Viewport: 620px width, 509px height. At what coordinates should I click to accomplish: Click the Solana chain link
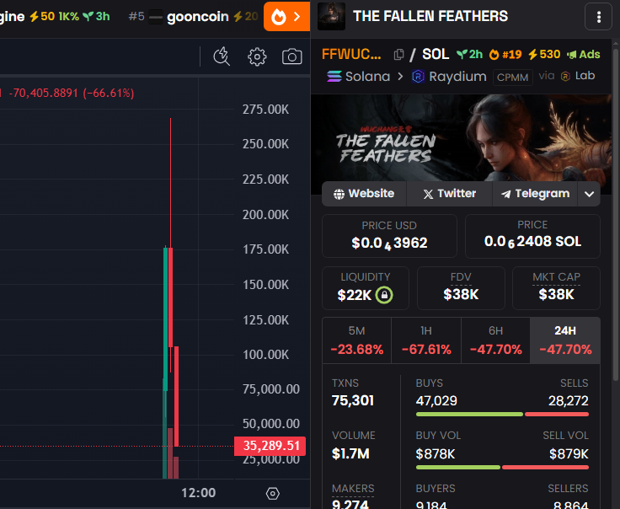pos(358,77)
